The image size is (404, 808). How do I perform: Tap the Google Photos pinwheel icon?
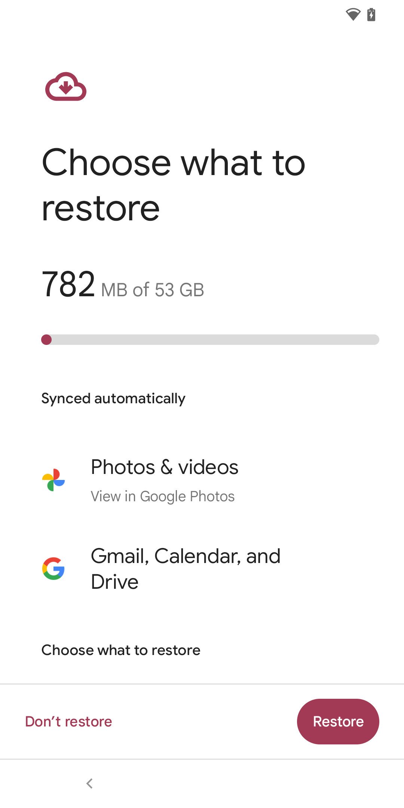pyautogui.click(x=53, y=480)
